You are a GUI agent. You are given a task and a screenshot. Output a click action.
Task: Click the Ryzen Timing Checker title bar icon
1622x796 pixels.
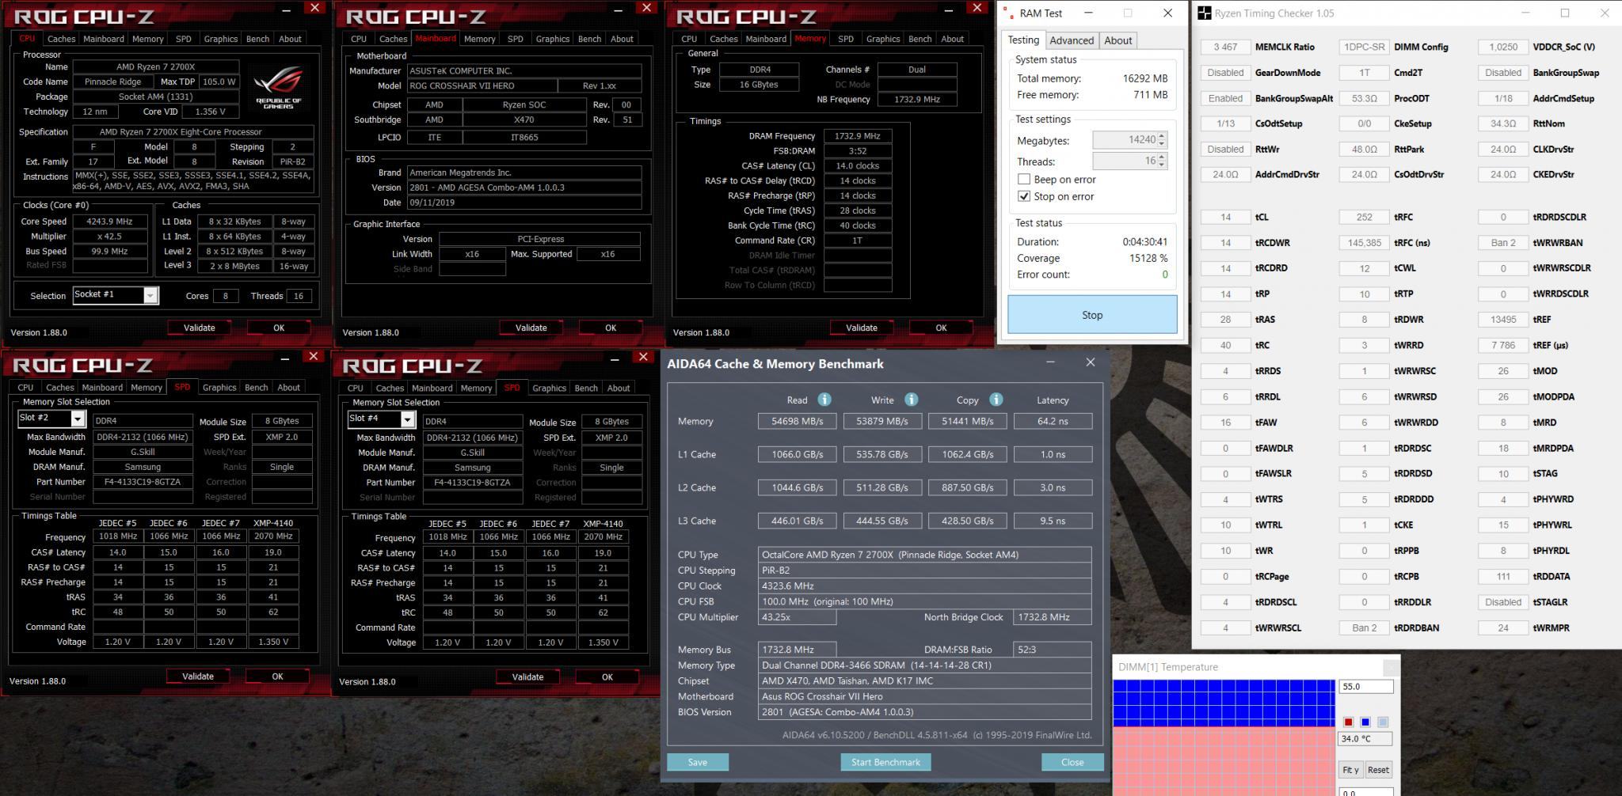coord(1204,13)
